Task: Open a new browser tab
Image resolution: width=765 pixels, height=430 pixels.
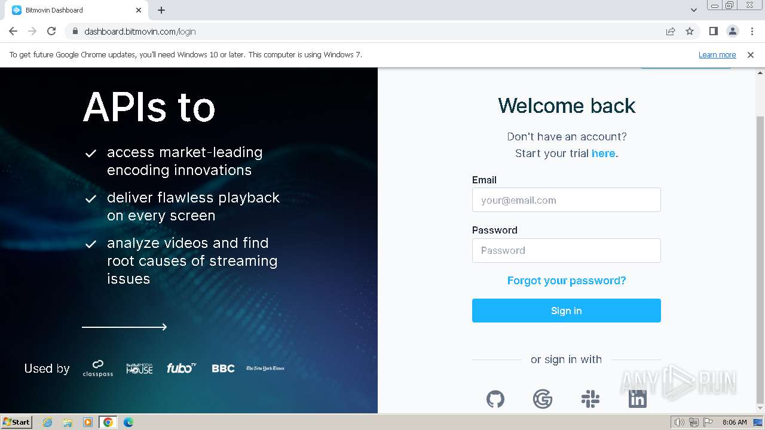Action: point(161,10)
